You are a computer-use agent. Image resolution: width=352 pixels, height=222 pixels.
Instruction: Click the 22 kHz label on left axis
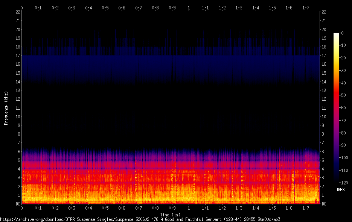coord(18,12)
